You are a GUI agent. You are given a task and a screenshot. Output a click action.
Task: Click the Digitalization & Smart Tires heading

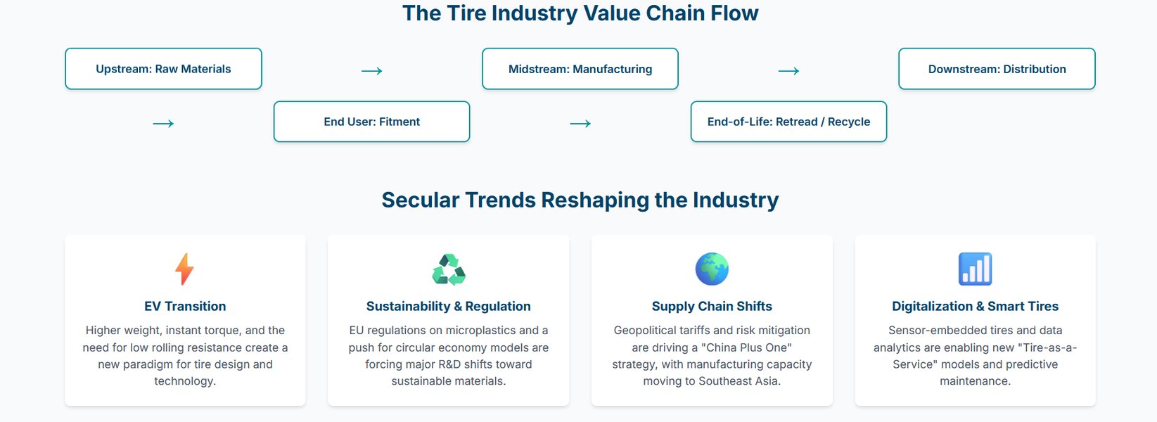coord(975,306)
